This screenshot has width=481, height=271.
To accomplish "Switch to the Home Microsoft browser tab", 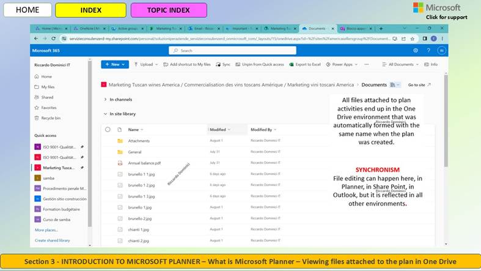I will [51, 29].
